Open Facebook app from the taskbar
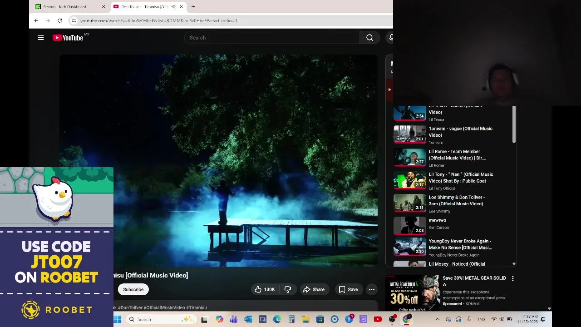 click(349, 319)
